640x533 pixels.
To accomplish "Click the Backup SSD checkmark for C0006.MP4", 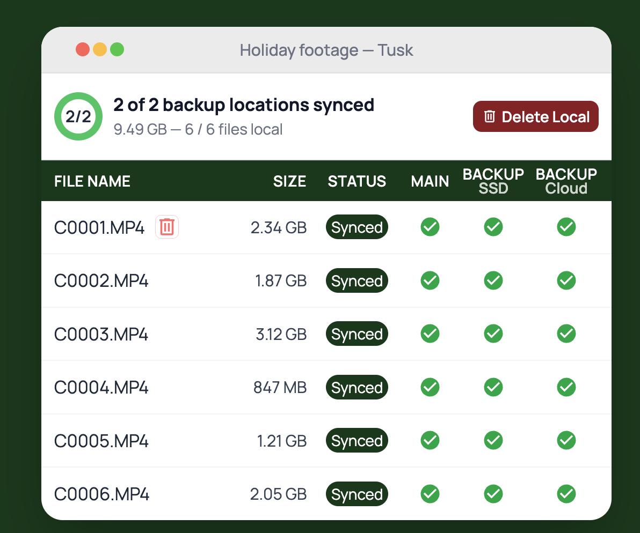I will coord(493,494).
